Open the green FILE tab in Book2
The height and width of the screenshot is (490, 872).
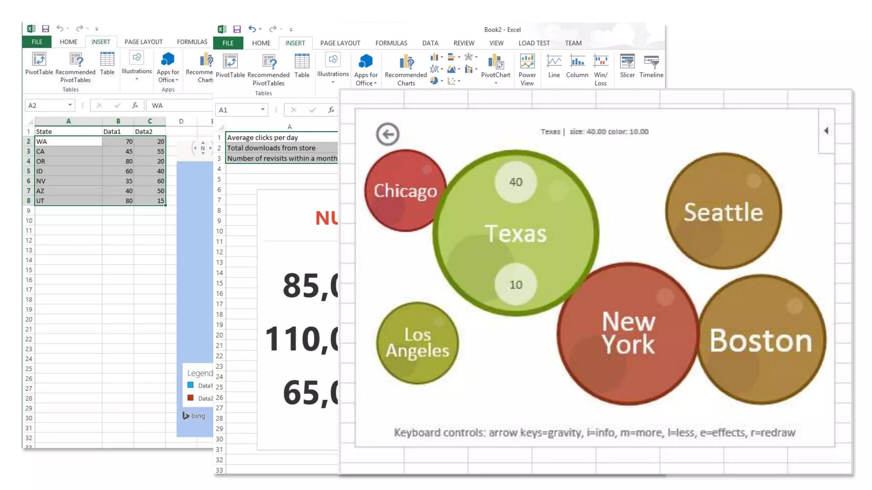(x=228, y=43)
